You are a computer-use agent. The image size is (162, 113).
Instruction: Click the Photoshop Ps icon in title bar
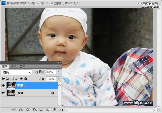[3, 3]
